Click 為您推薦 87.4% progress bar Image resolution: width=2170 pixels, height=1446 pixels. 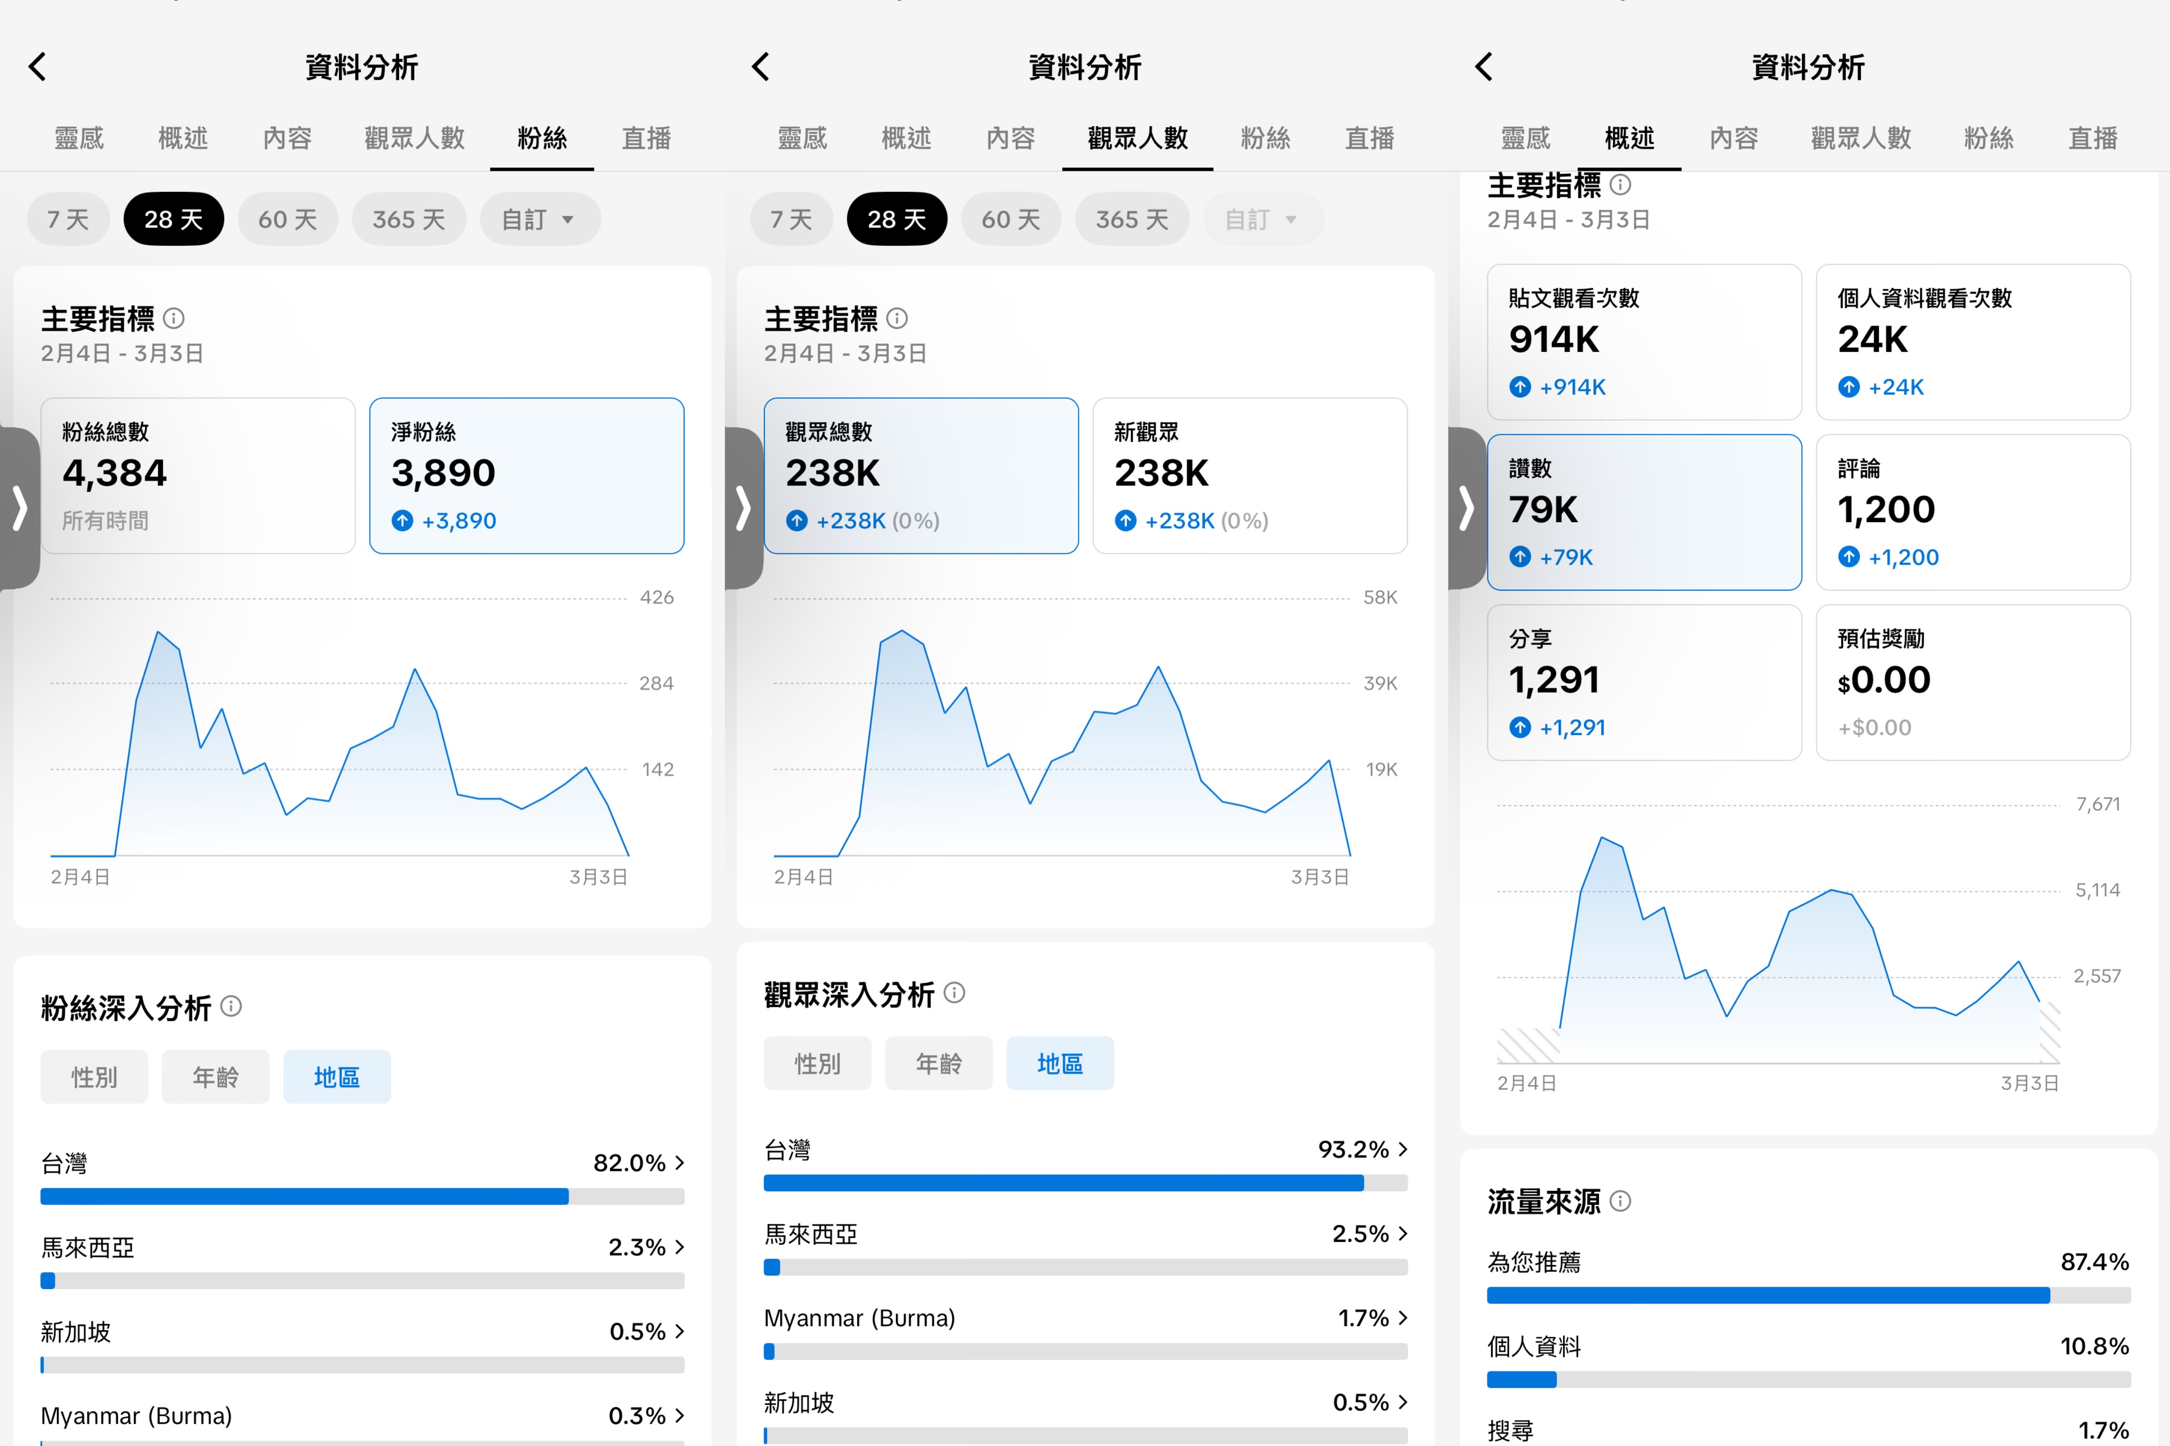pyautogui.click(x=1808, y=1296)
